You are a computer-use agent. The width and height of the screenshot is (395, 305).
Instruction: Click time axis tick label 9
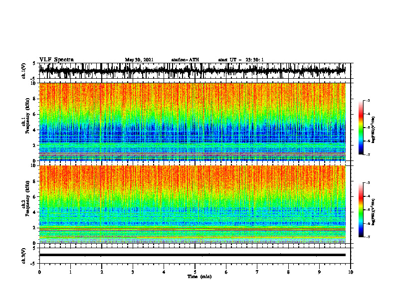point(319,272)
